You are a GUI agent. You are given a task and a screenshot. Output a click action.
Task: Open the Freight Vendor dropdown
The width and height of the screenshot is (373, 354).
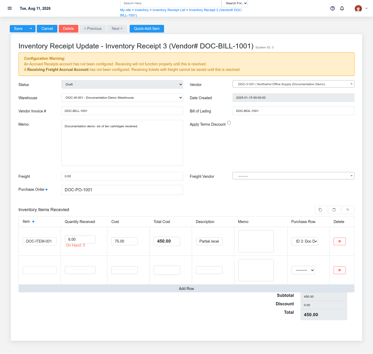tap(293, 176)
